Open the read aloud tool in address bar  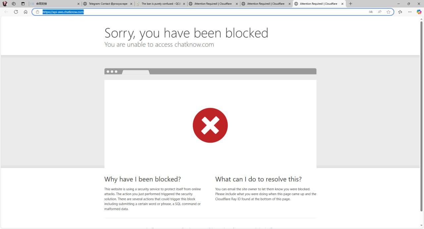pos(380,12)
